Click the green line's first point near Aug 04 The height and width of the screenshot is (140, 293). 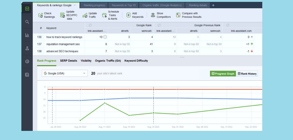click(80, 120)
